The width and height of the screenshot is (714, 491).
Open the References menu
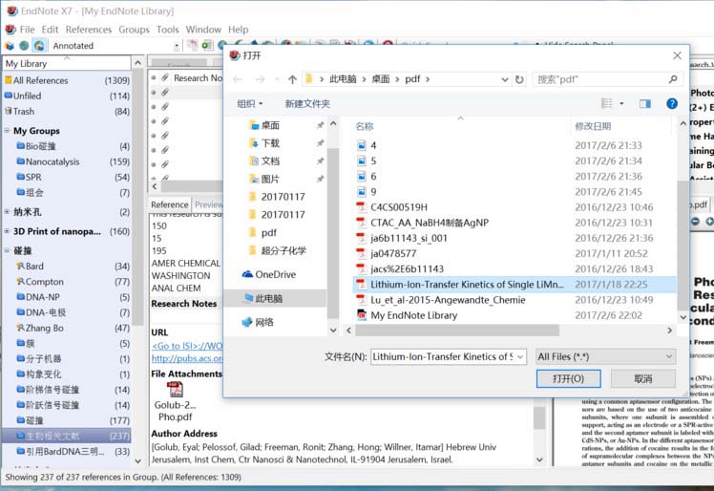(x=88, y=30)
